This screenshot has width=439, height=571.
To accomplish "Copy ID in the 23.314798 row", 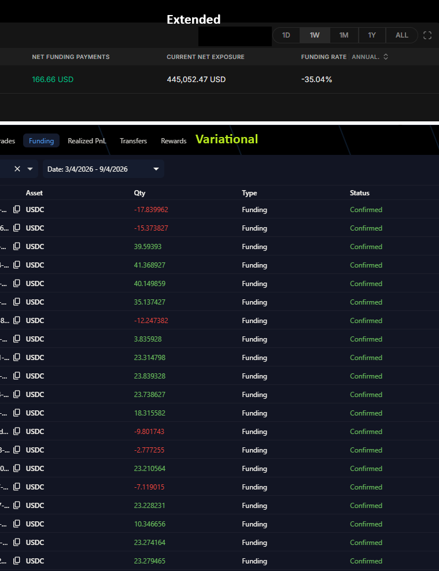I will pyautogui.click(x=16, y=357).
